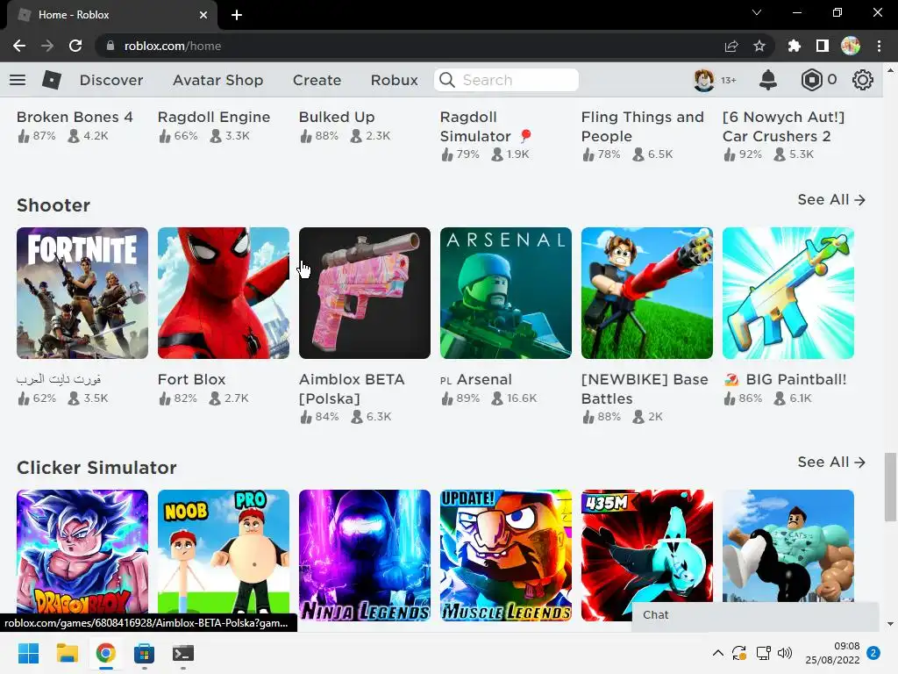Open the Fort Blox Spider-Man thumbnail
The width and height of the screenshot is (898, 674).
224,293
